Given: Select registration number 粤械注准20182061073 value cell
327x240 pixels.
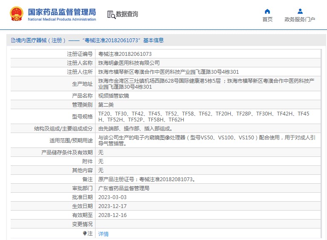Looking at the screenshot, I should point(125,54).
